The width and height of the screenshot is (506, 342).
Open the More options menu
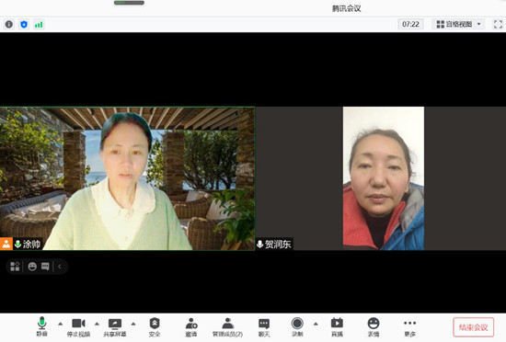click(x=409, y=327)
